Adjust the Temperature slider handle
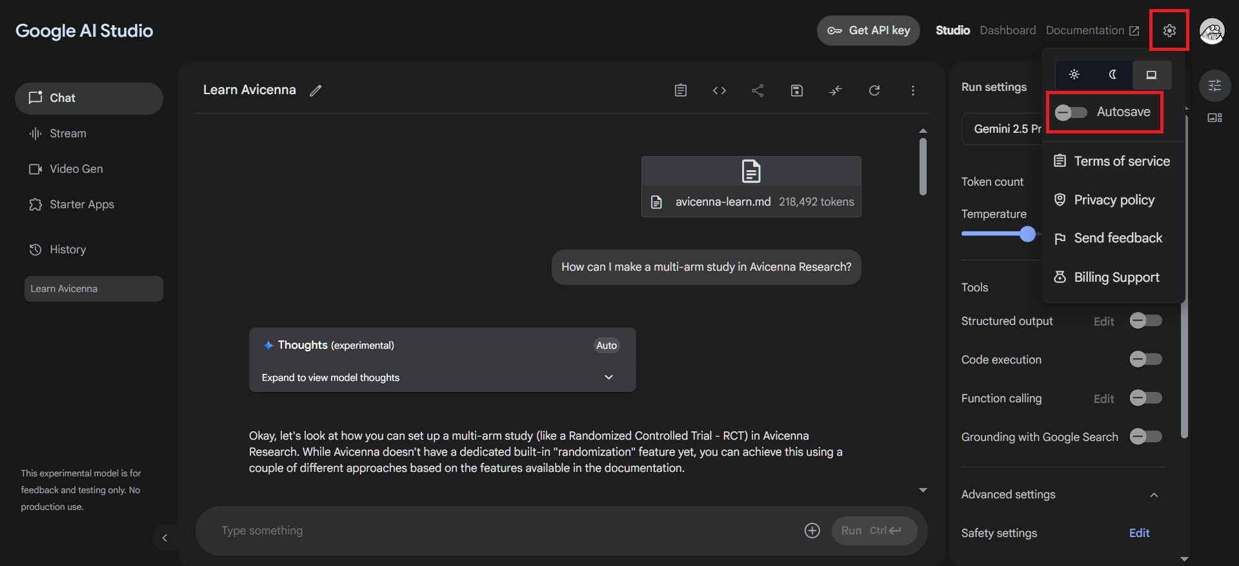1239x566 pixels. (x=1027, y=234)
